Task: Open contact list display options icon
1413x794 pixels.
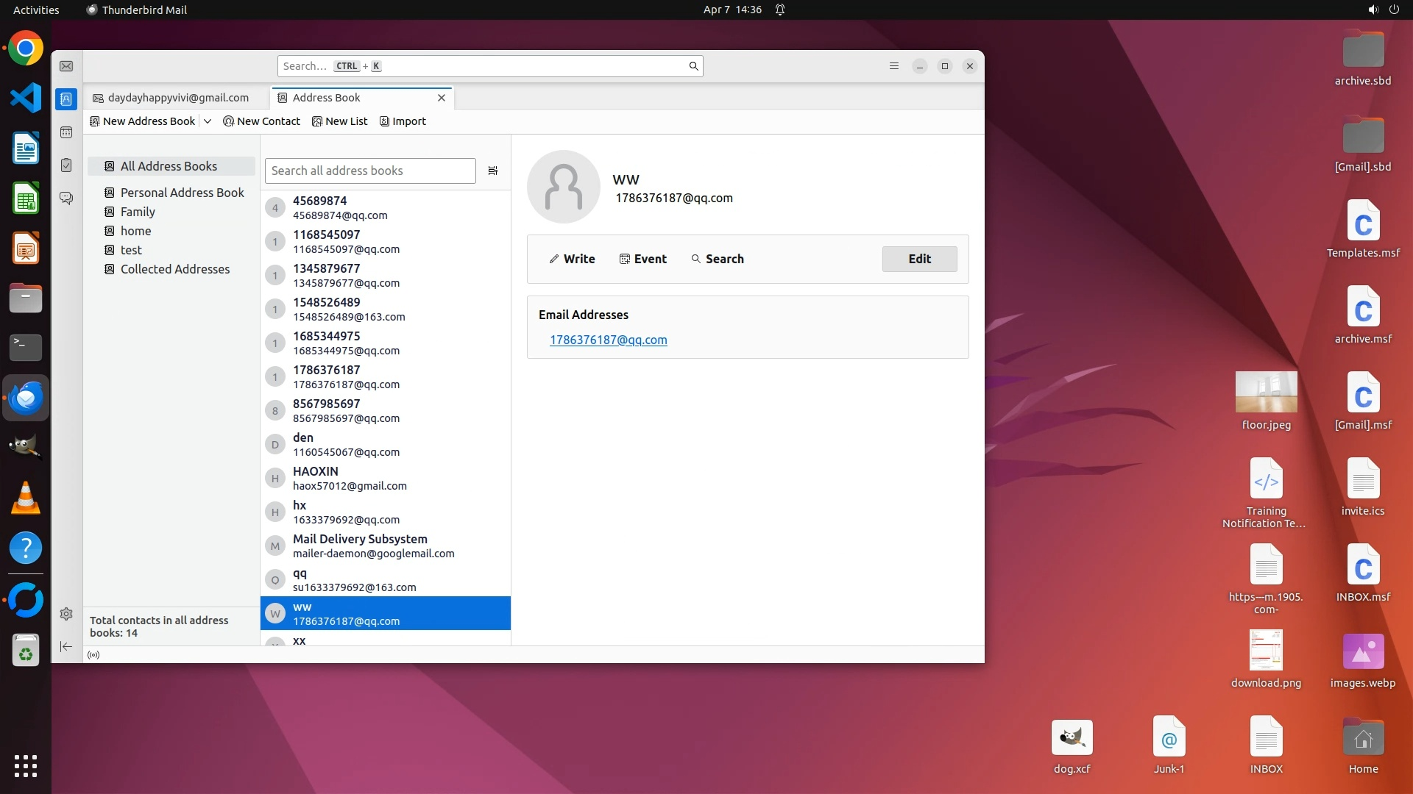Action: (x=493, y=171)
